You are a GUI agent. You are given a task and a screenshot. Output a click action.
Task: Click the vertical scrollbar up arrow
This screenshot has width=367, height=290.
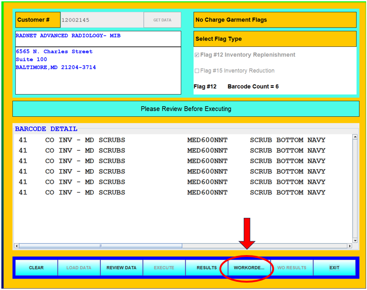coord(355,137)
